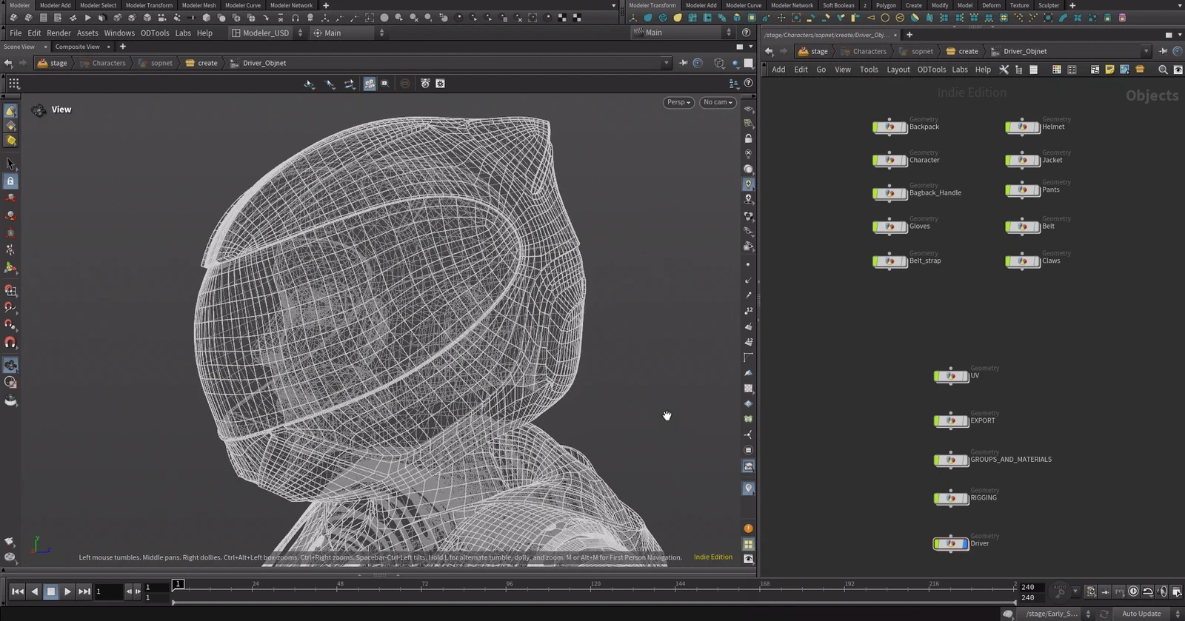
Task: Click the back arrow in scene view path bar
Action: pos(8,63)
